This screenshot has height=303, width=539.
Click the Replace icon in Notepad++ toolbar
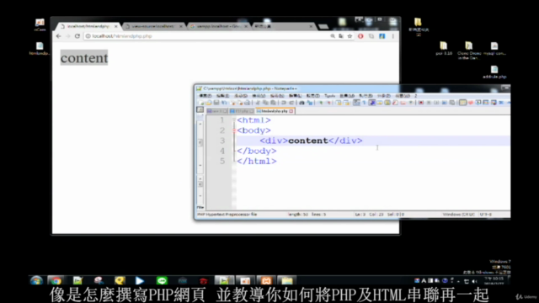click(x=310, y=103)
